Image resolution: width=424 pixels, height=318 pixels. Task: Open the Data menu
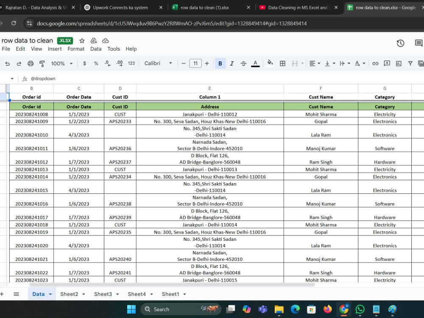96,49
